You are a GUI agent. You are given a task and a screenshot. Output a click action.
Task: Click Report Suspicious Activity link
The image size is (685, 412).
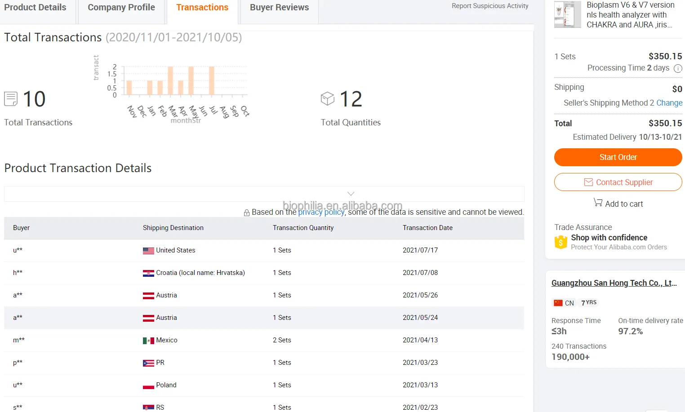490,6
